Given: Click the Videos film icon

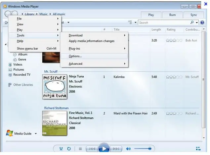Looking at the screenshot, I should (x=10, y=65).
